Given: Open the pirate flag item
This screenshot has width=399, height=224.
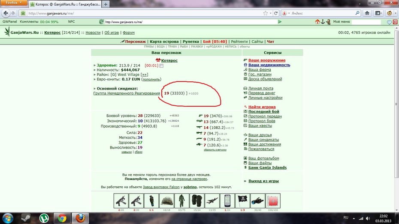Looking at the screenshot, I should pyautogui.click(x=242, y=200).
